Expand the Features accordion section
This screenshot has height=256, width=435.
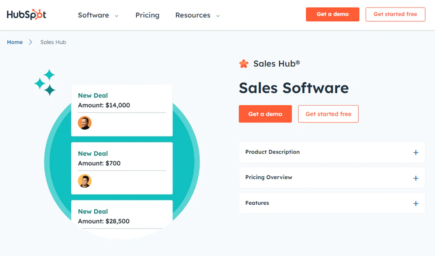click(x=331, y=203)
